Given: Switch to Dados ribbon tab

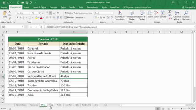Looking at the screenshot, I should [63, 7].
